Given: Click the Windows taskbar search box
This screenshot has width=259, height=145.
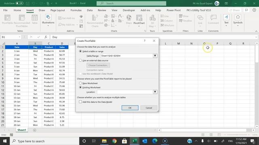Looking at the screenshot, I should tap(45, 141).
